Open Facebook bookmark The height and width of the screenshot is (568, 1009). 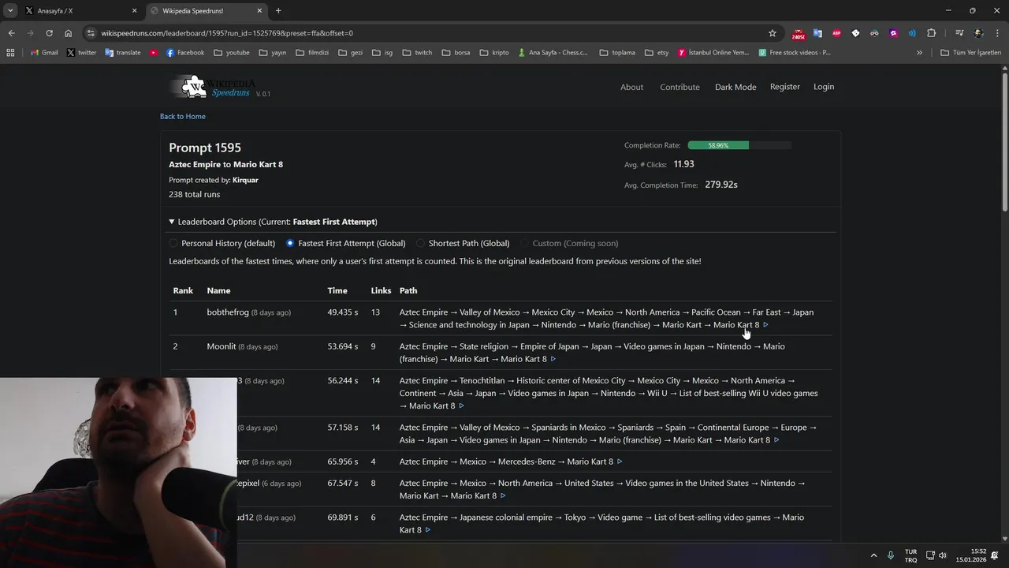pos(185,53)
